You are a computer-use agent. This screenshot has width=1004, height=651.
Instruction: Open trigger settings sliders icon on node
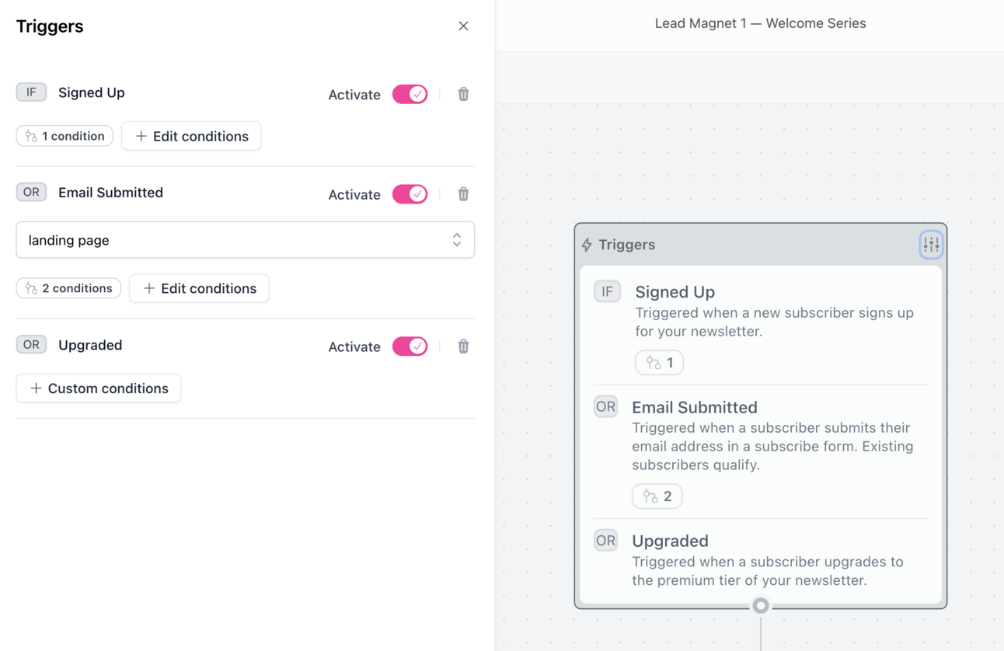coord(931,245)
